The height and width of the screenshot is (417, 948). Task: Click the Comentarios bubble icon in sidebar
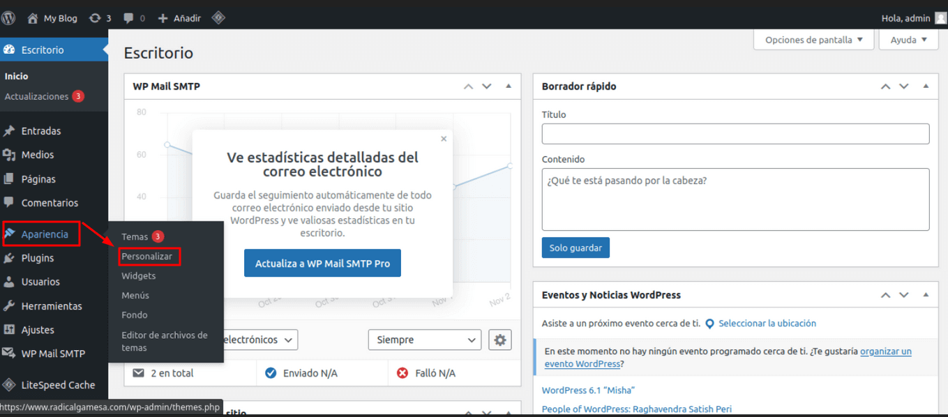click(x=9, y=203)
